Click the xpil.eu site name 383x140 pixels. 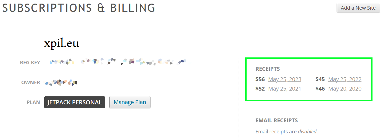tap(62, 43)
